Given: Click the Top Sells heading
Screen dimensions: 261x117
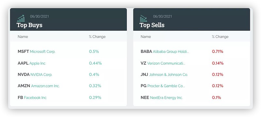Looking at the screenshot, I should 152,25.
